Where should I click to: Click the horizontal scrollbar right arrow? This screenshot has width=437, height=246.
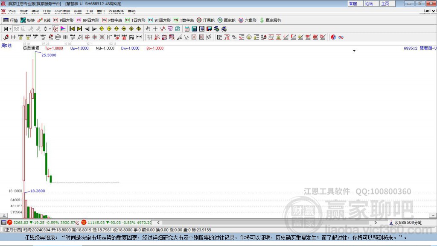click(x=376, y=223)
